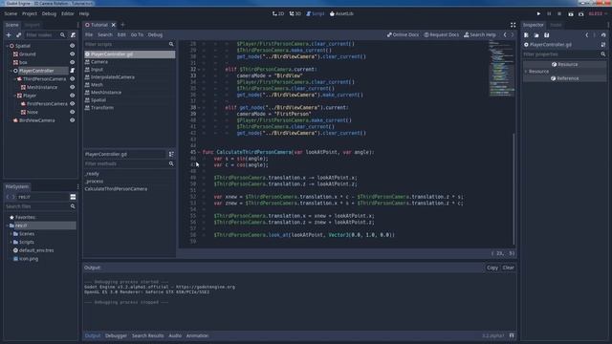This screenshot has width=612, height=344.
Task: Pause the running scene
Action: click(x=549, y=13)
